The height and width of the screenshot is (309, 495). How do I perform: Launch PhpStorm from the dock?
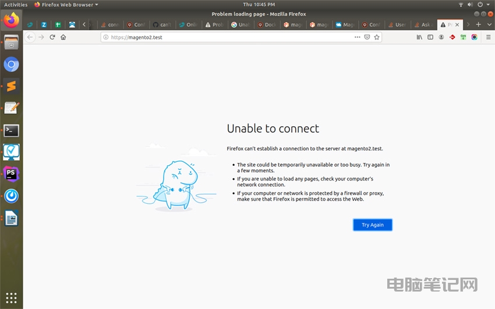pyautogui.click(x=12, y=174)
